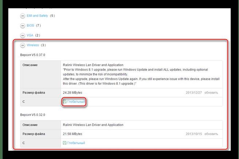The width and height of the screenshot is (239, 159).
Task: Click the (3) count beside Wireless
Action: 43,45
